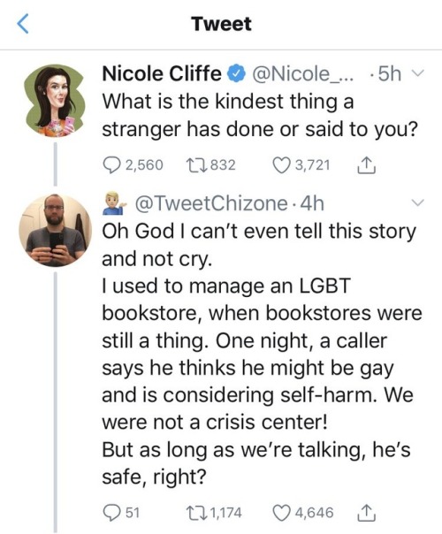Go back using the blue arrow

[x=23, y=24]
